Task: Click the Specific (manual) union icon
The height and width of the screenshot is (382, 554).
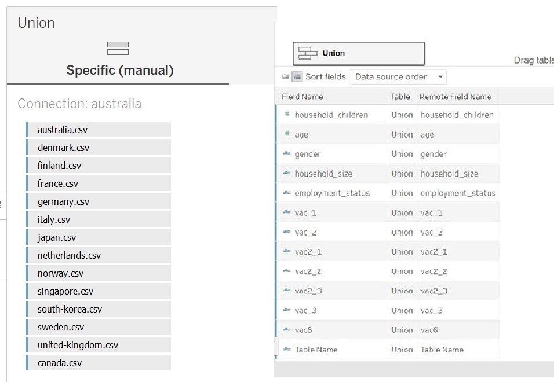Action: click(x=118, y=48)
